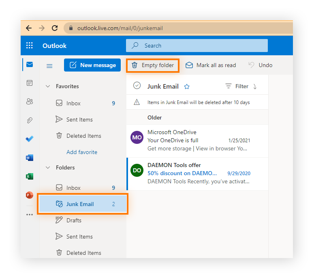314x278 pixels.
Task: Open Sent Items under Favorites
Action: click(83, 119)
